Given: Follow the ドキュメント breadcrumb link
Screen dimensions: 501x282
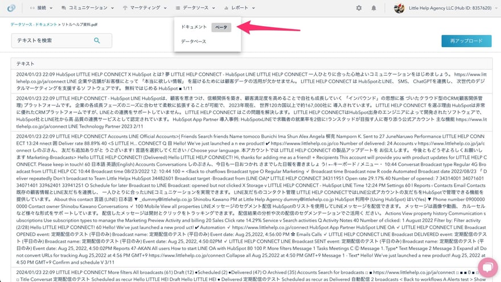Looking at the screenshot, I should coord(46,24).
